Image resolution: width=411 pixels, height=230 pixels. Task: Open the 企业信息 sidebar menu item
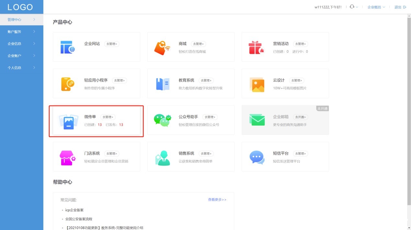click(x=15, y=43)
